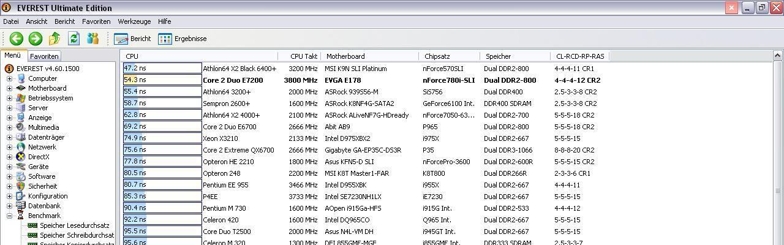Screen dimensions: 784x245
Task: Sort by the CPU column header
Action: click(199, 56)
